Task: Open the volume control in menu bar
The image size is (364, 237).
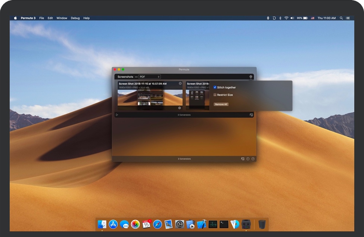Action: click(x=292, y=18)
